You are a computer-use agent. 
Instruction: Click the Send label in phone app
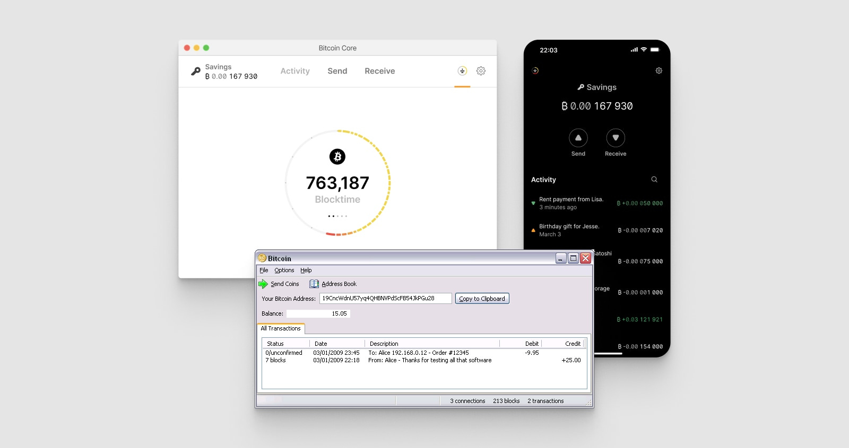578,154
